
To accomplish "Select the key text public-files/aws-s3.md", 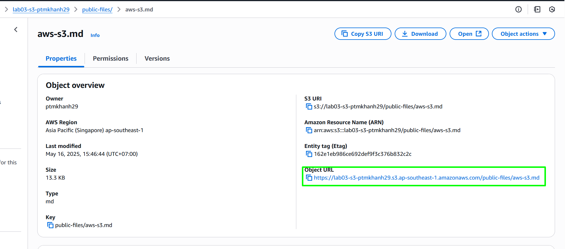I will coord(84,225).
